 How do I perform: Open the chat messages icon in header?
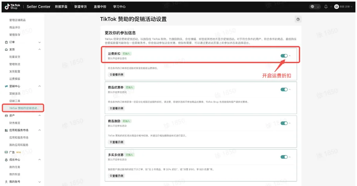pyautogui.click(x=312, y=7)
